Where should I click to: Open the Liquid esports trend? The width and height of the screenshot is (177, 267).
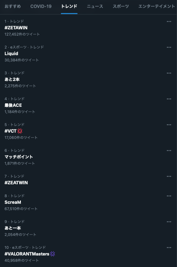point(11,54)
